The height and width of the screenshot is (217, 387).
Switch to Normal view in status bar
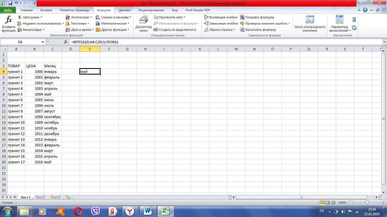(322, 203)
